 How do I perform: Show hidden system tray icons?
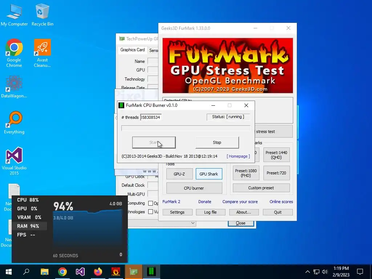(307, 272)
